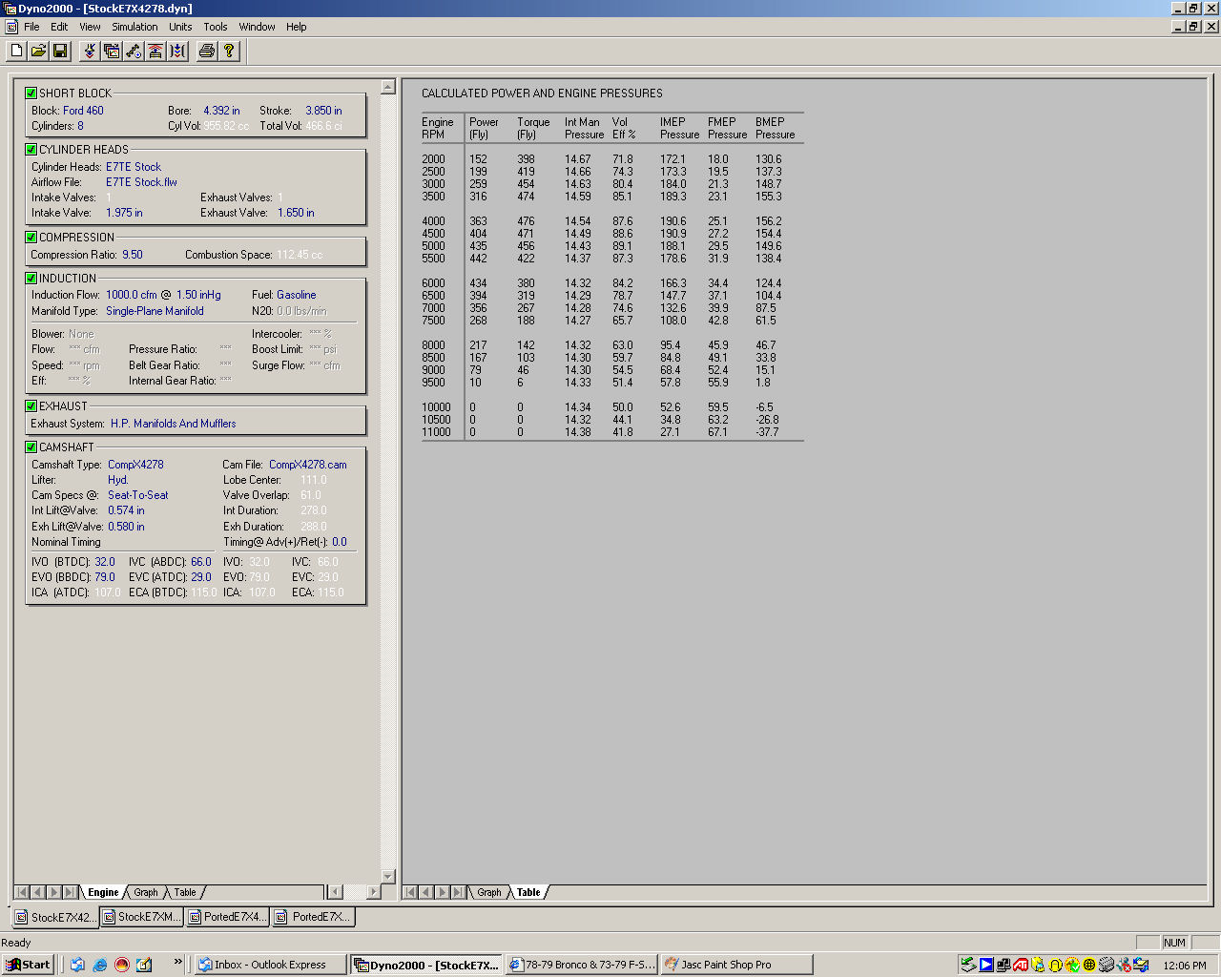Open the Simulation menu
The width and height of the screenshot is (1221, 977).
(135, 27)
